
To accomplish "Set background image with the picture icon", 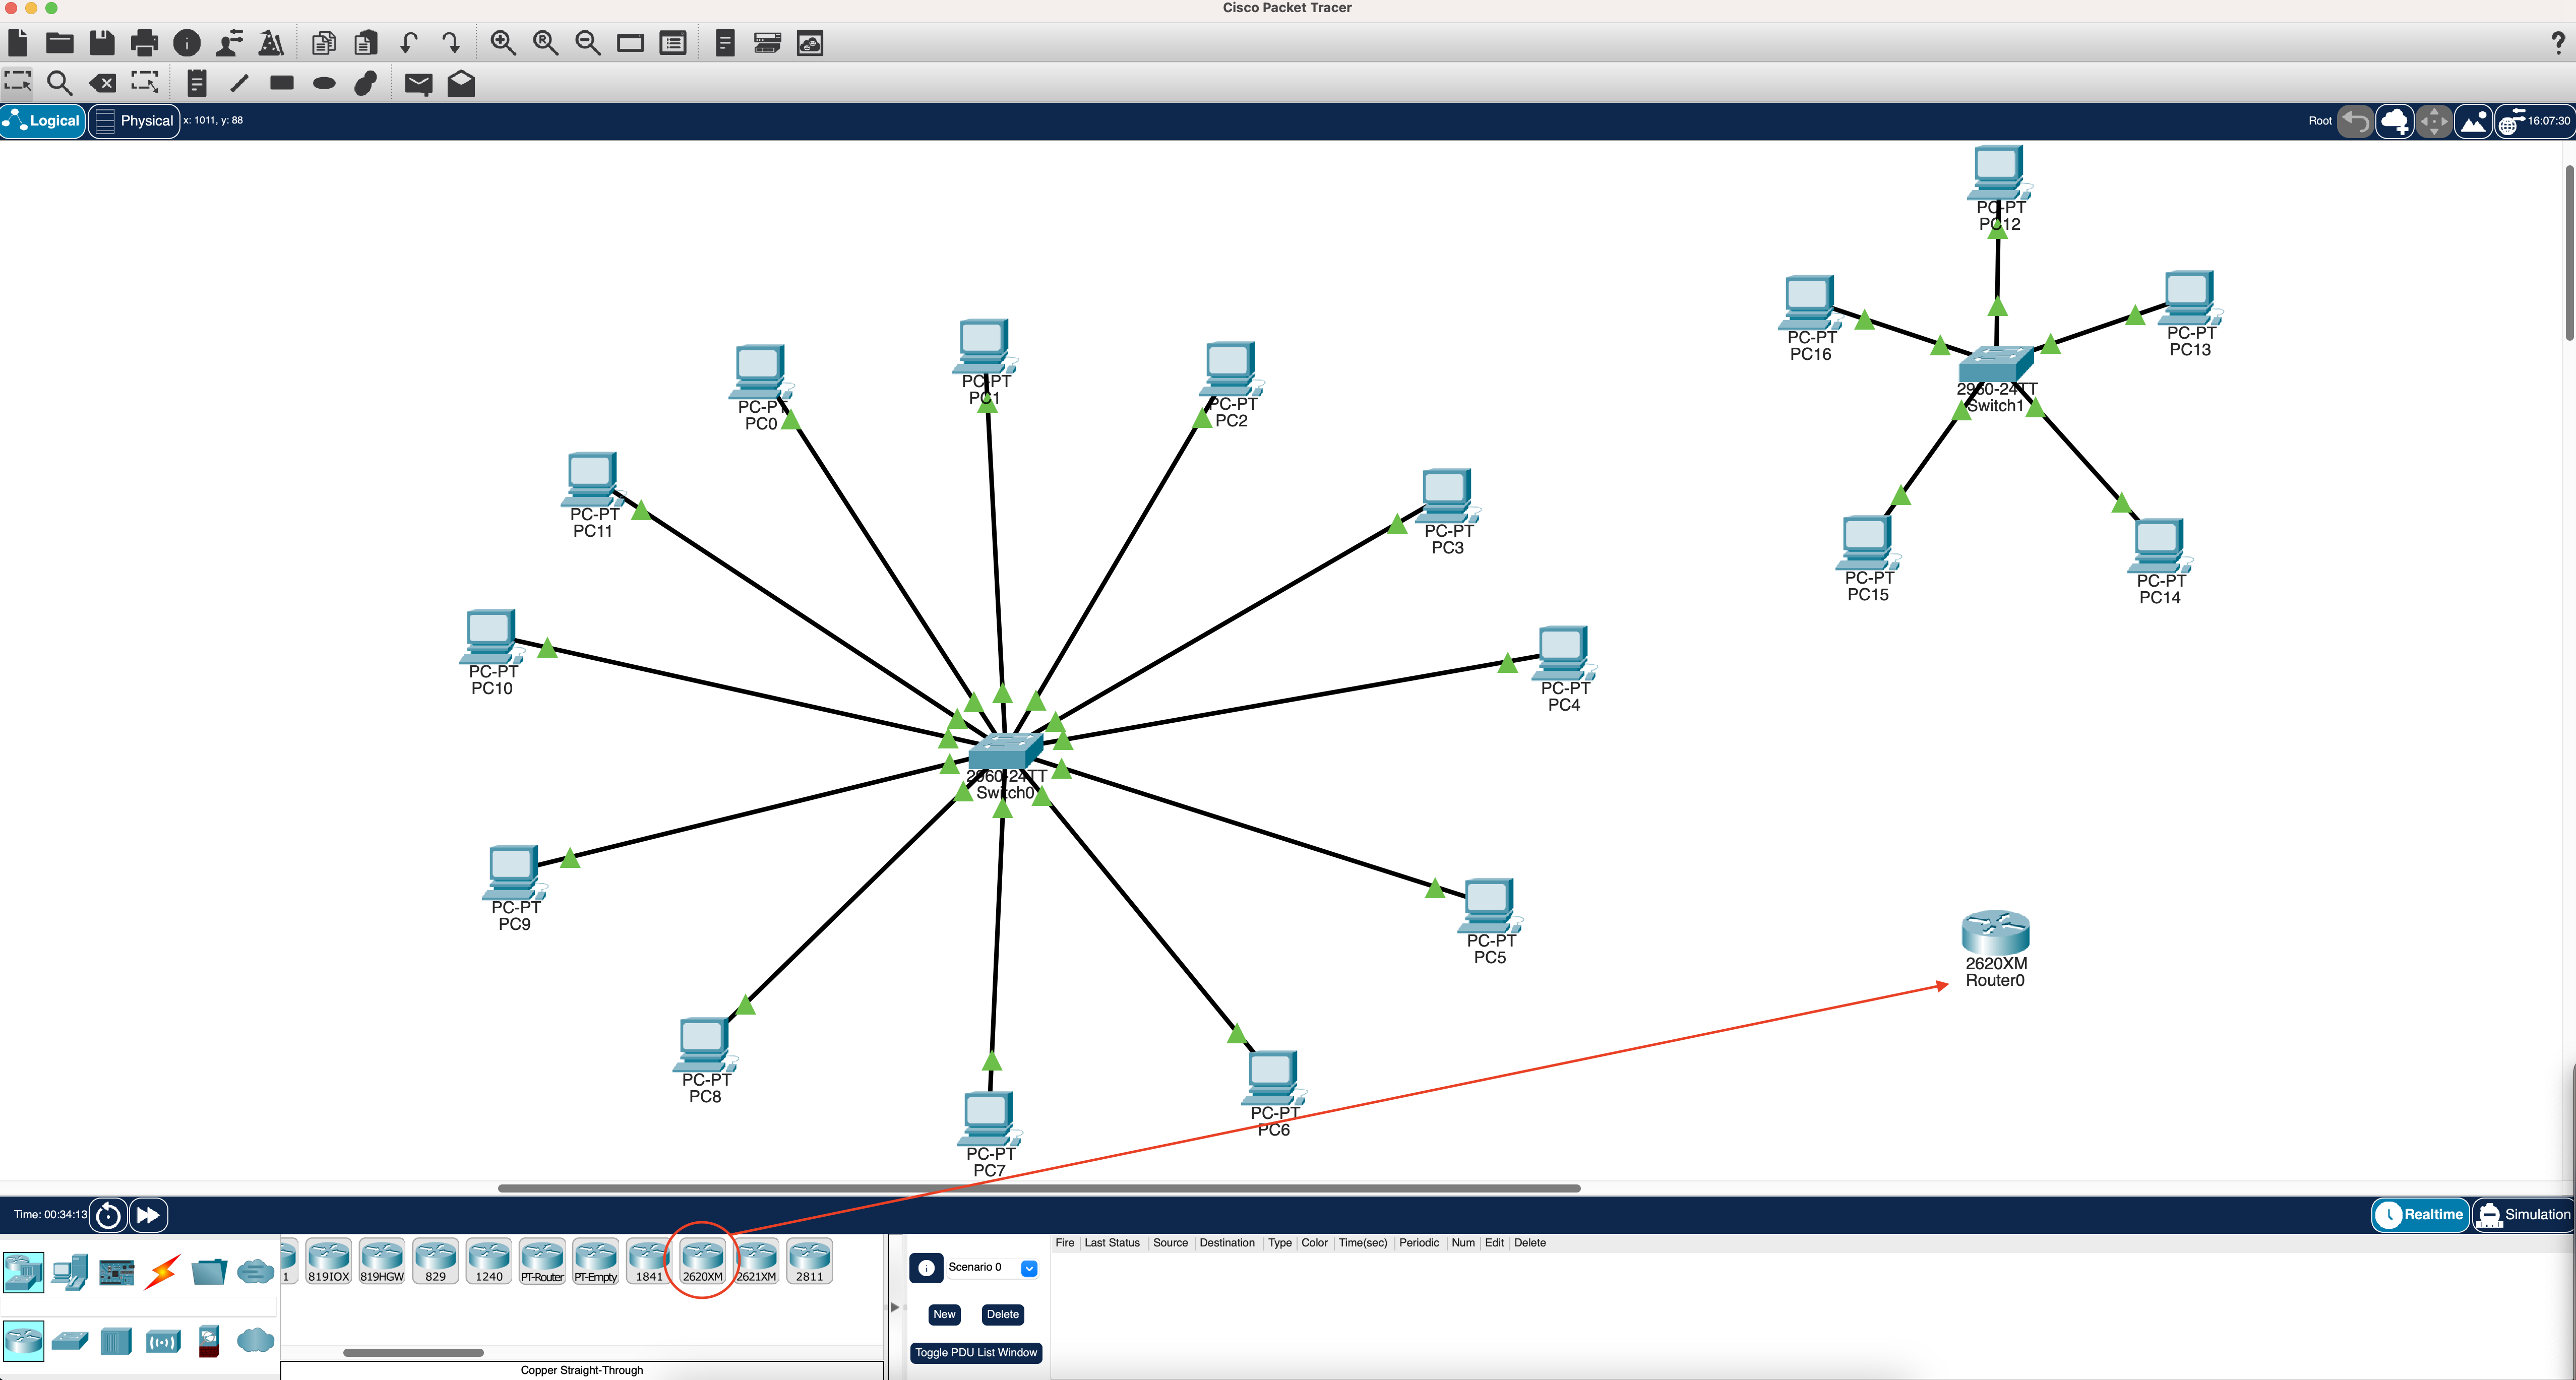I will pos(2473,121).
